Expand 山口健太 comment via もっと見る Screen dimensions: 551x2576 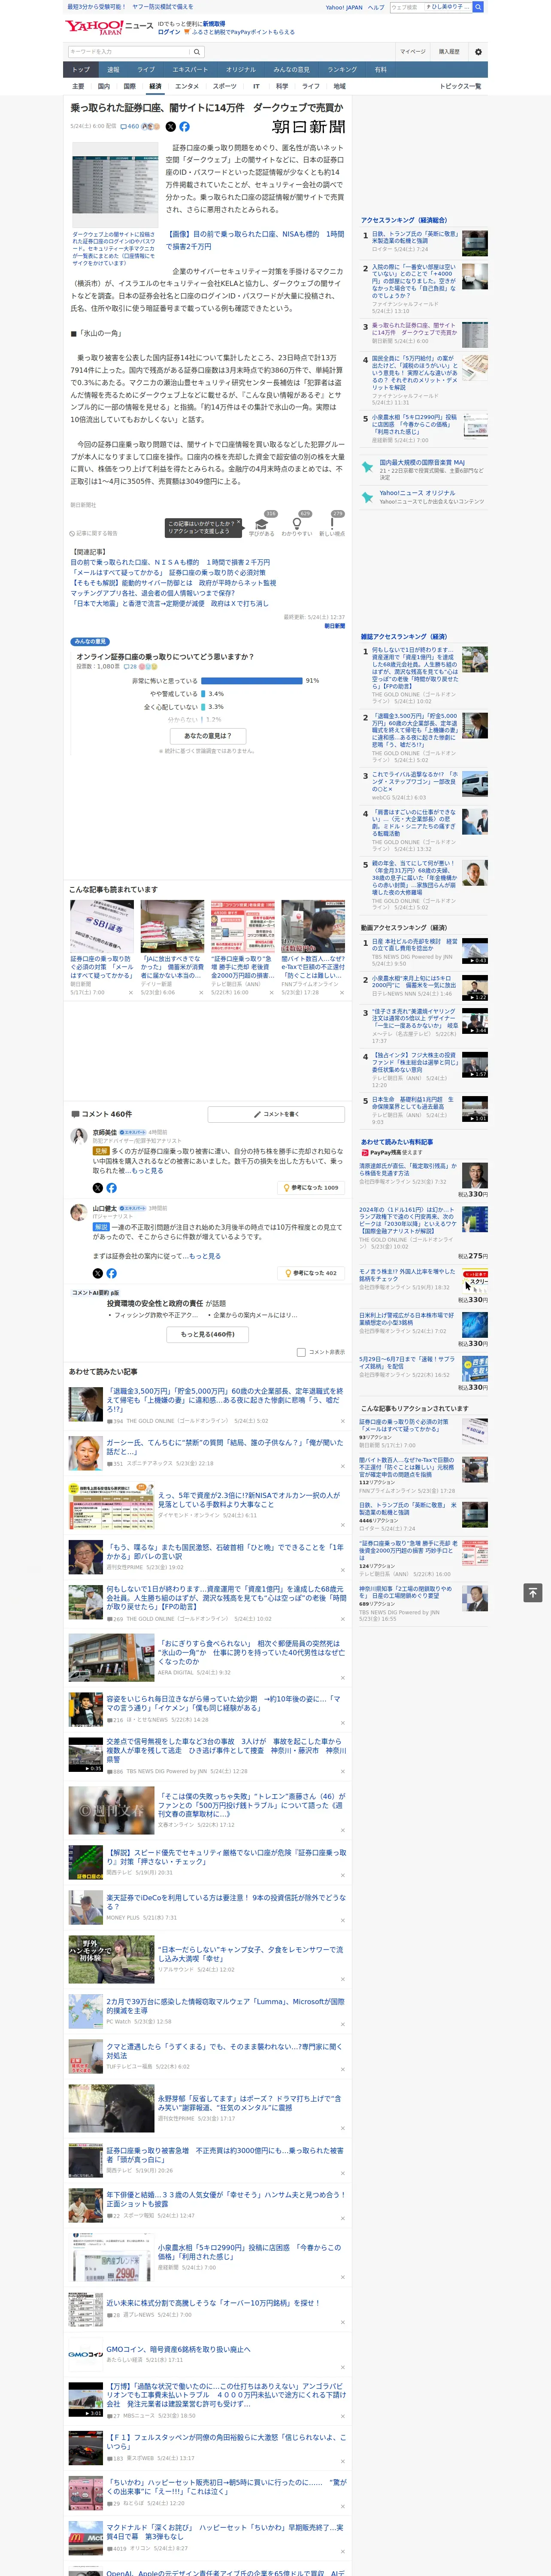[x=205, y=1256]
